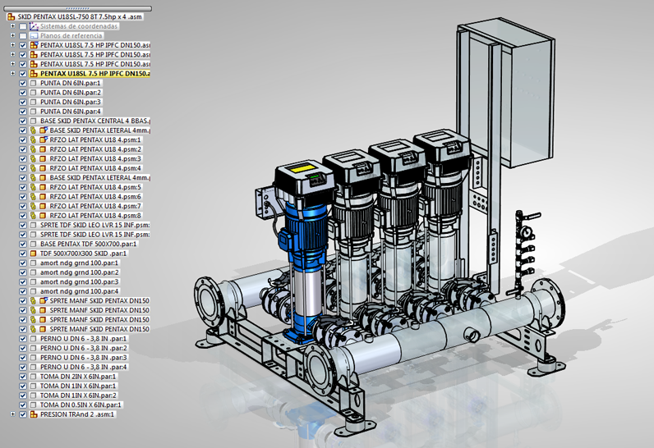Click the part icon of BASE SKID PENTAX CENTRAL
The image size is (654, 448).
[34, 121]
